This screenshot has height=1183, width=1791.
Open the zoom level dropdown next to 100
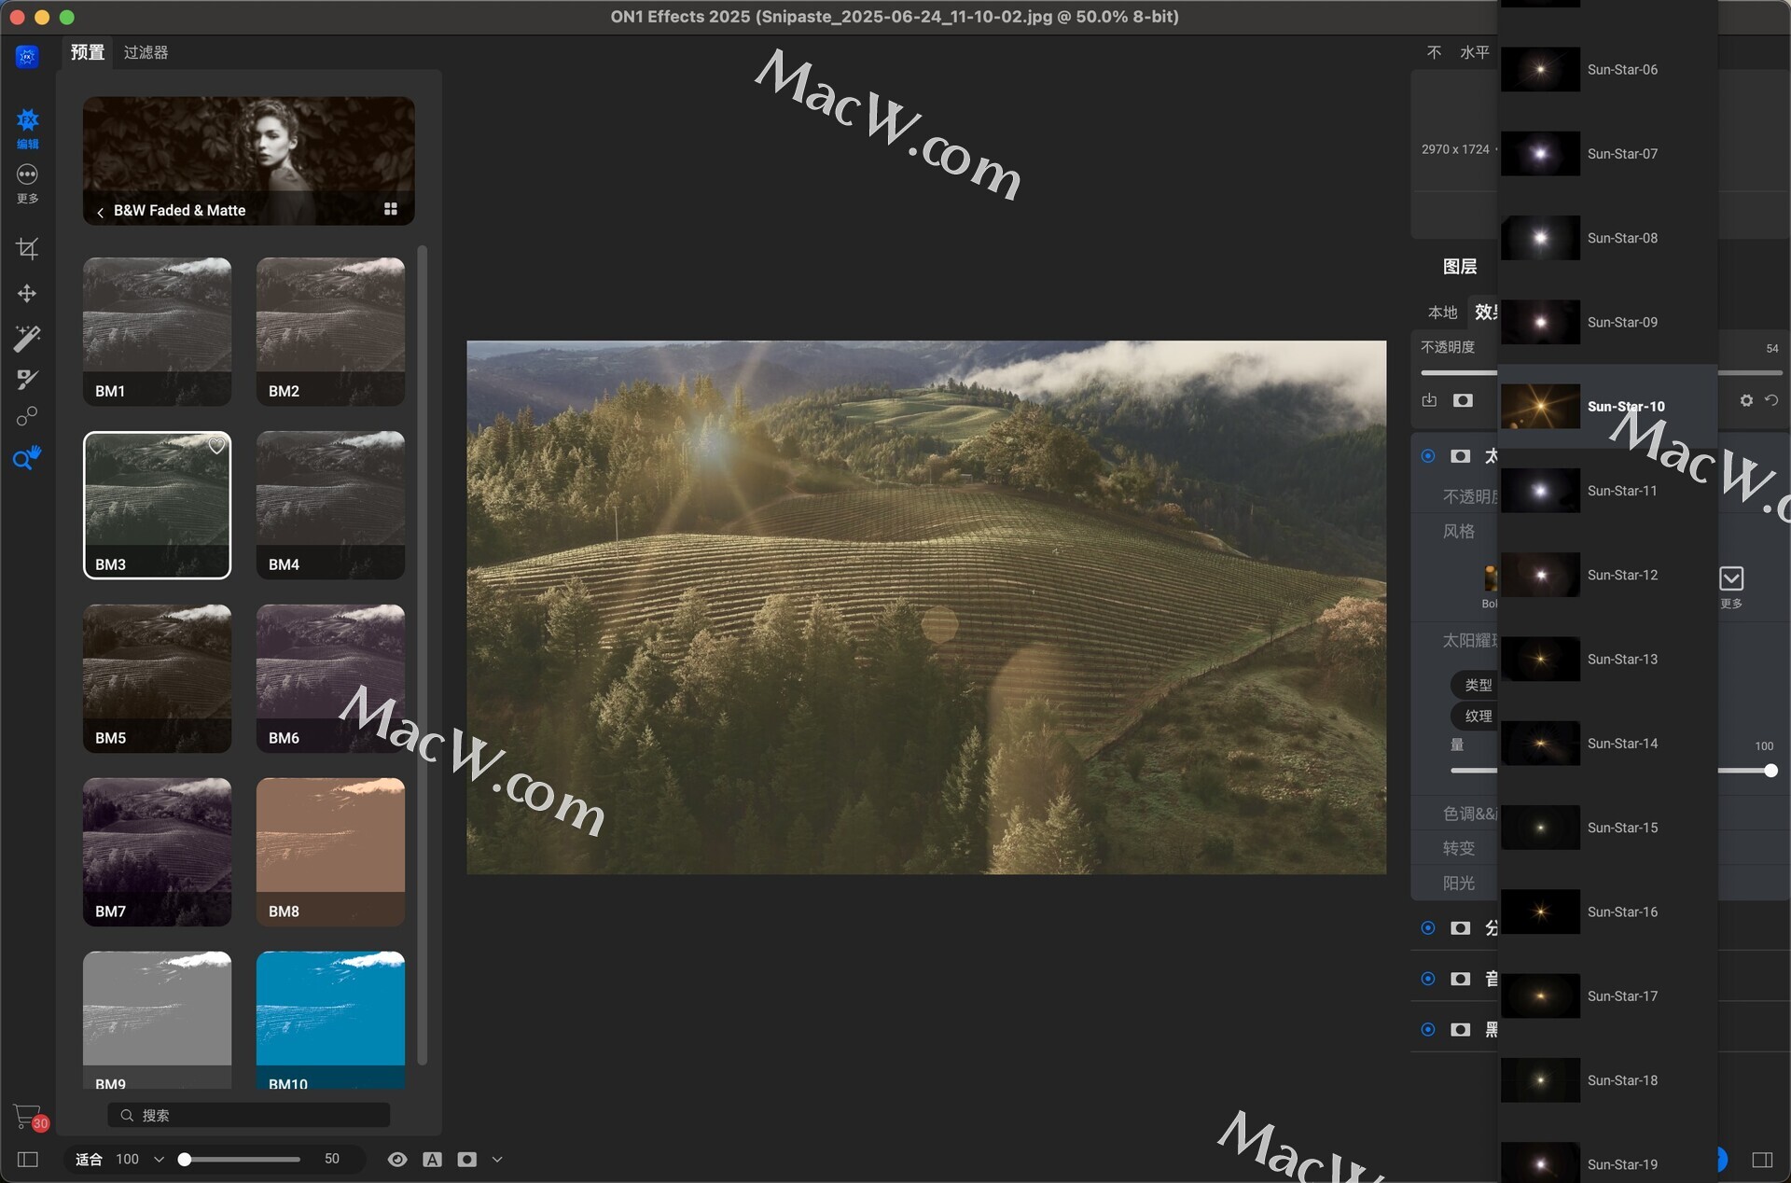tap(159, 1159)
